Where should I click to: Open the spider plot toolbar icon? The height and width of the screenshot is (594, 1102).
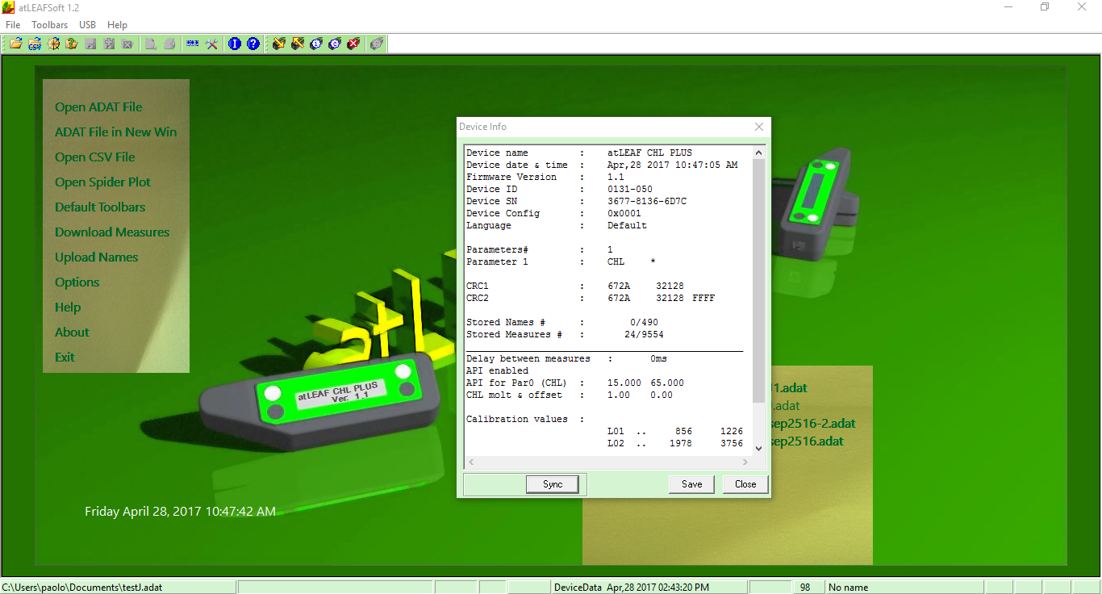(x=53, y=44)
